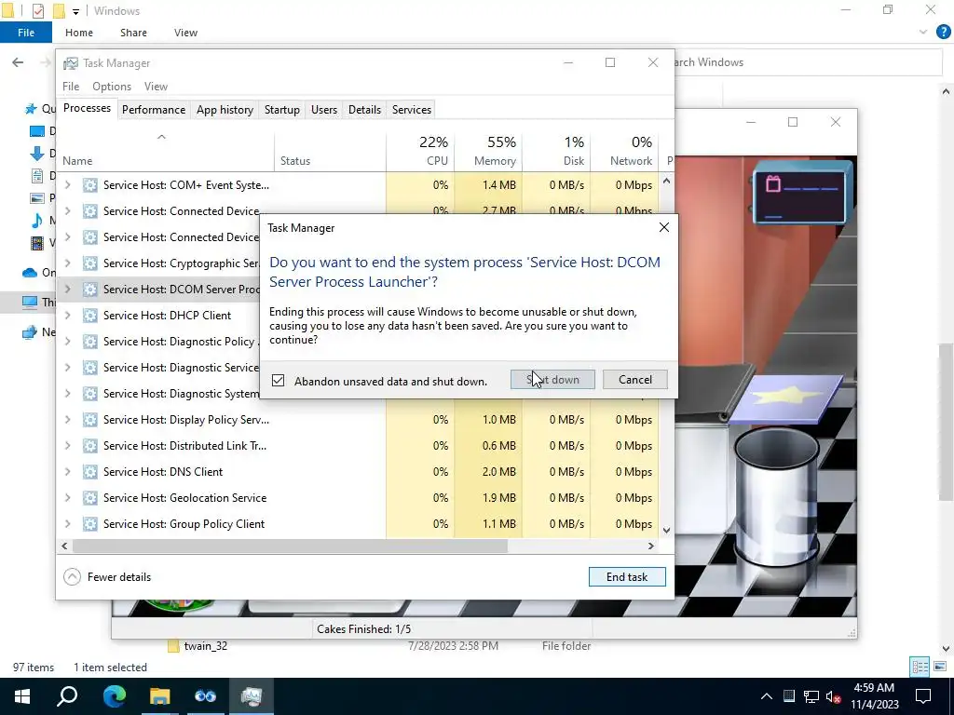Screen dimensions: 954x715
Task: Switch to the Users tab
Action: (x=323, y=110)
